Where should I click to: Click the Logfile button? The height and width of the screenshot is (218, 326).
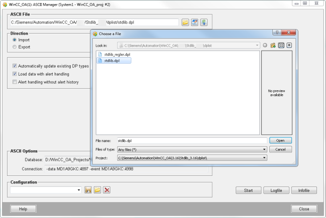pos(277,190)
